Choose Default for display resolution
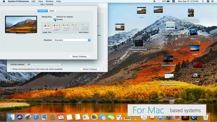217x122 pixels. (x=55, y=17)
